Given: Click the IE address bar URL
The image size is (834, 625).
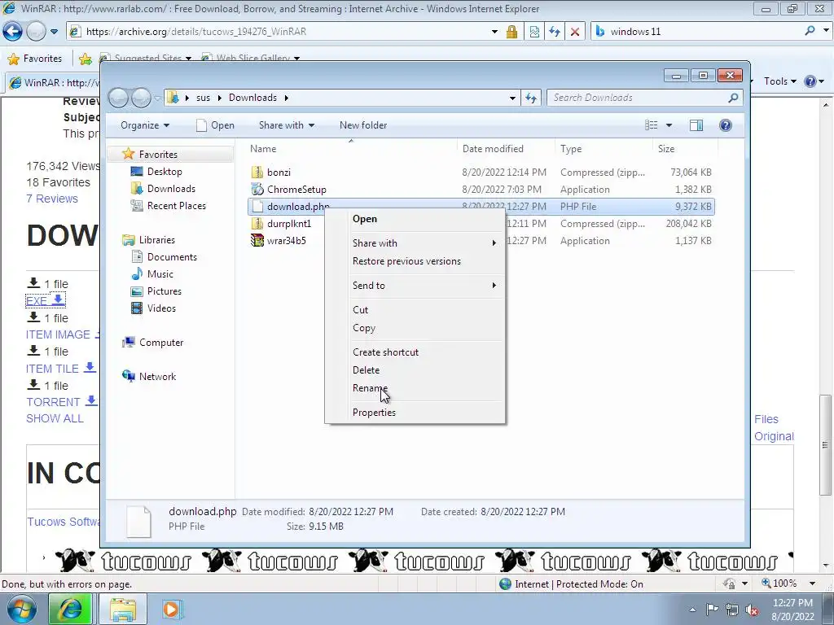Looking at the screenshot, I should [196, 32].
